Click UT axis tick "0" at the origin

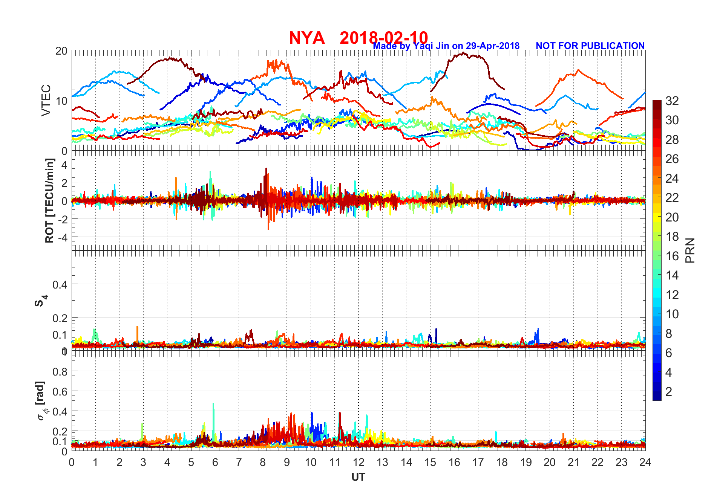(x=72, y=462)
